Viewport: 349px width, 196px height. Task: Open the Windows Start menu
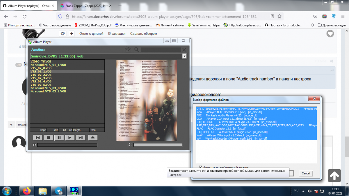(x=7, y=191)
